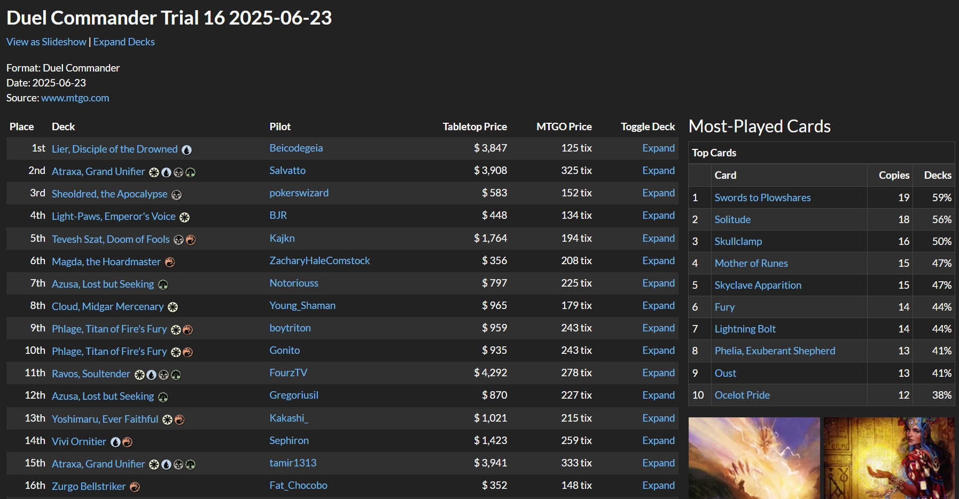Image resolution: width=959 pixels, height=499 pixels.
Task: Click the mana icon beside Sheoldred, the Apocalypse
Action: [x=176, y=195]
